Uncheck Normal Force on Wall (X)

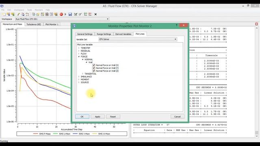(x=94, y=65)
